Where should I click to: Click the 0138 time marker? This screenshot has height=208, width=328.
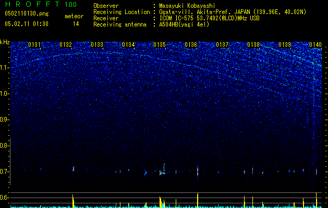click(253, 45)
